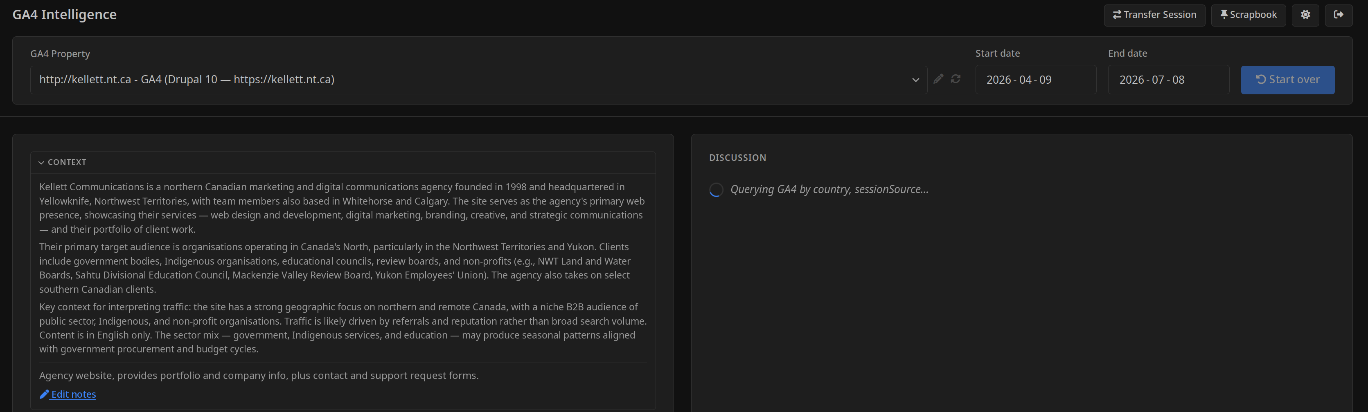1368x412 pixels.
Task: Click the refresh property icon
Action: (956, 79)
